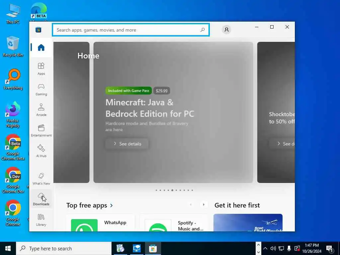
Task: Open the user account profile icon
Action: point(226,30)
